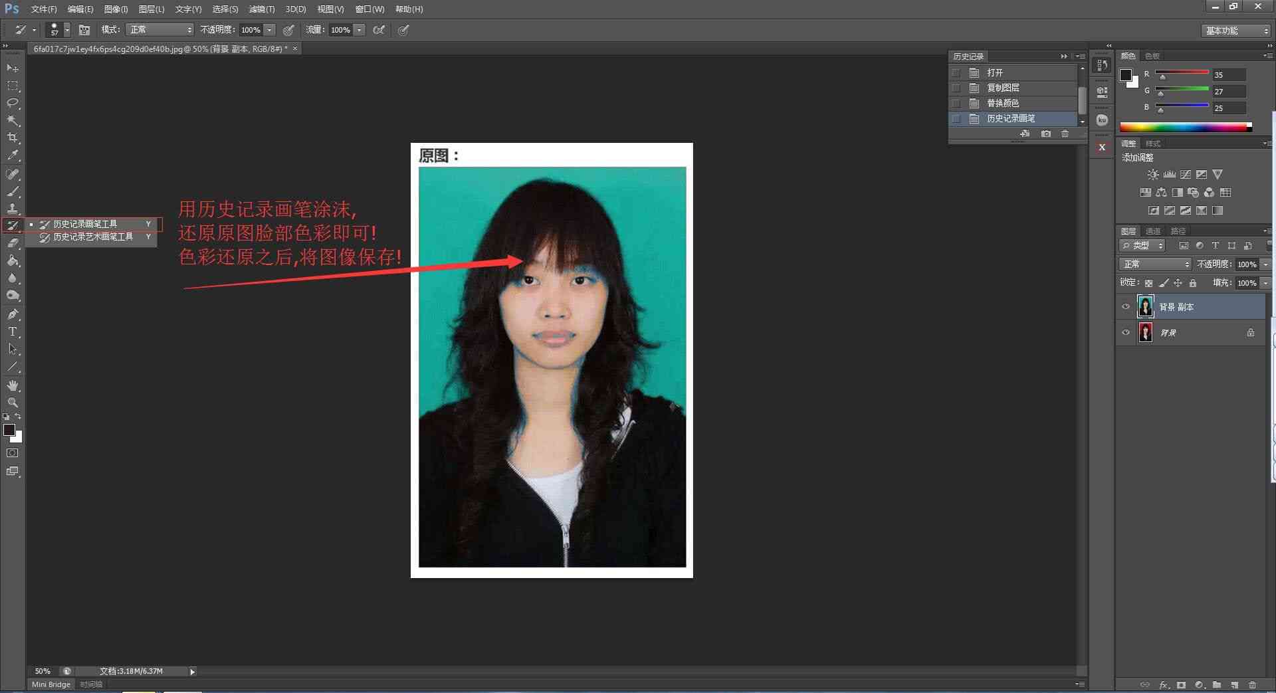The height and width of the screenshot is (693, 1276).
Task: Set history brush source on 历史记录画笔 state
Action: tap(956, 118)
